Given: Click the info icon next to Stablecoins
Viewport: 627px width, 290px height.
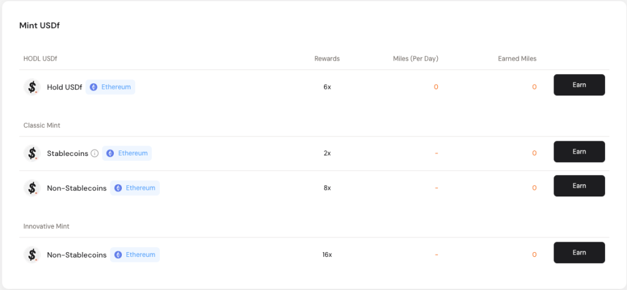Looking at the screenshot, I should (94, 153).
